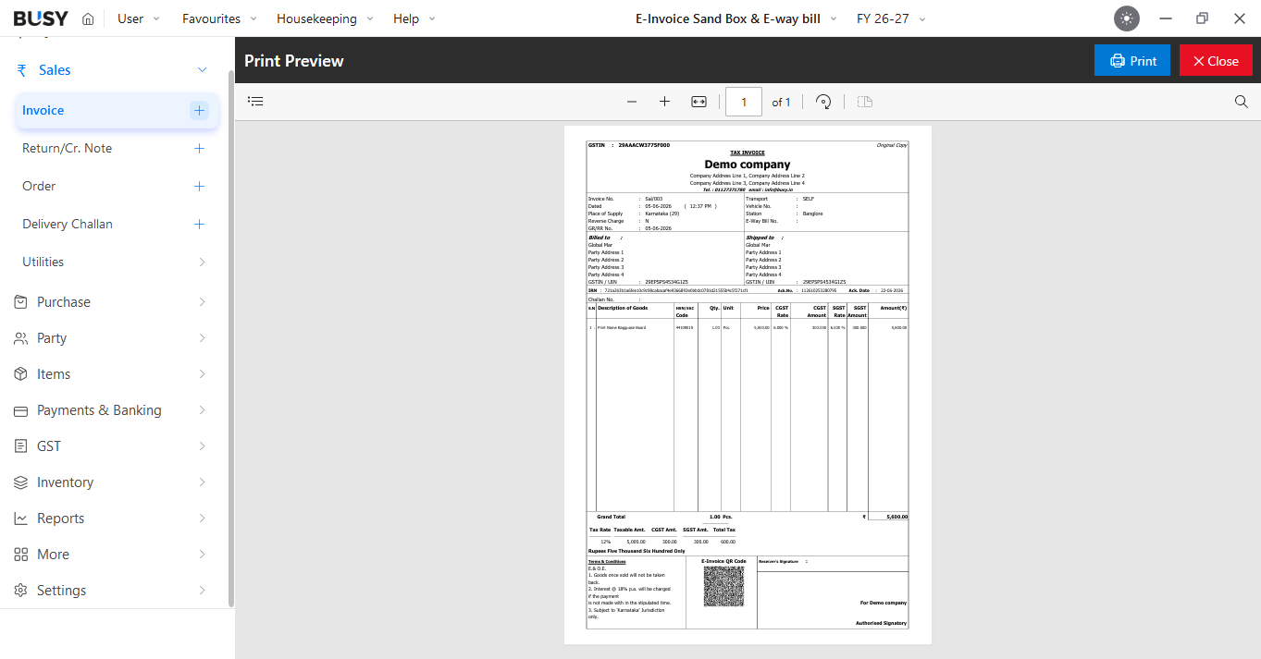Open the Payments & Banking section
1261x659 pixels.
coord(99,410)
